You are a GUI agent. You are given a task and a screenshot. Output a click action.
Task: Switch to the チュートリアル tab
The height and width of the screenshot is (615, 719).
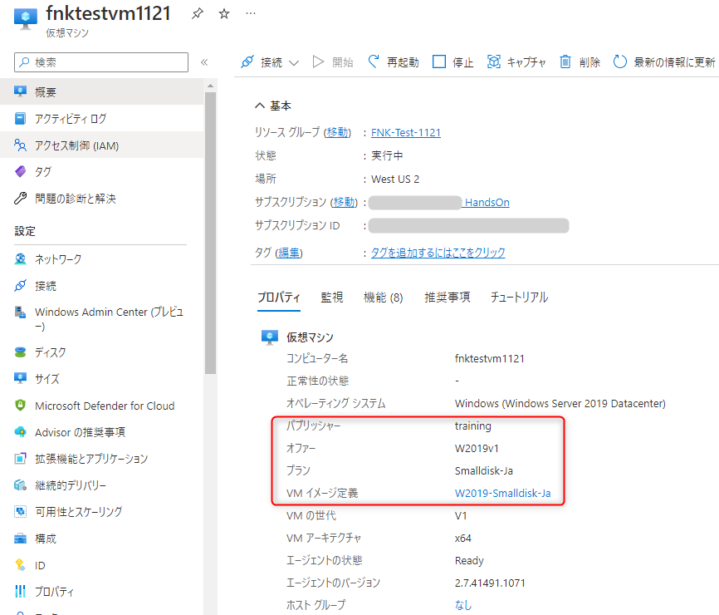coord(520,298)
